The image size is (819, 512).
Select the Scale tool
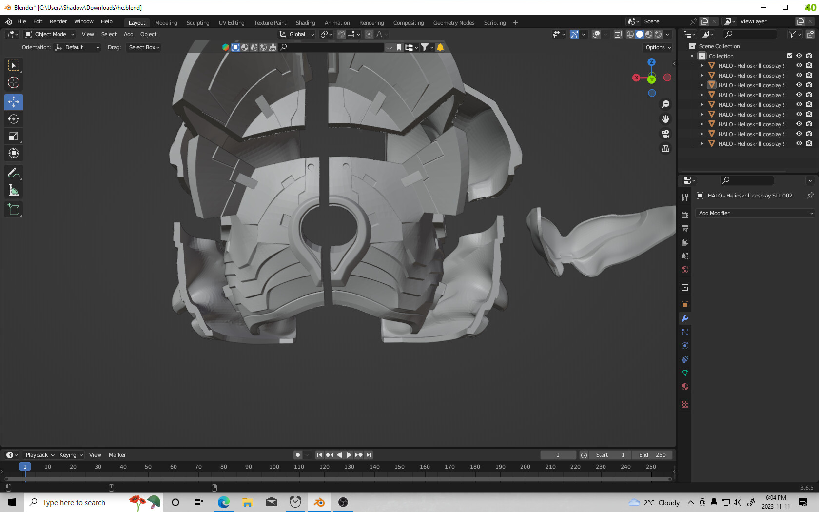[14, 136]
